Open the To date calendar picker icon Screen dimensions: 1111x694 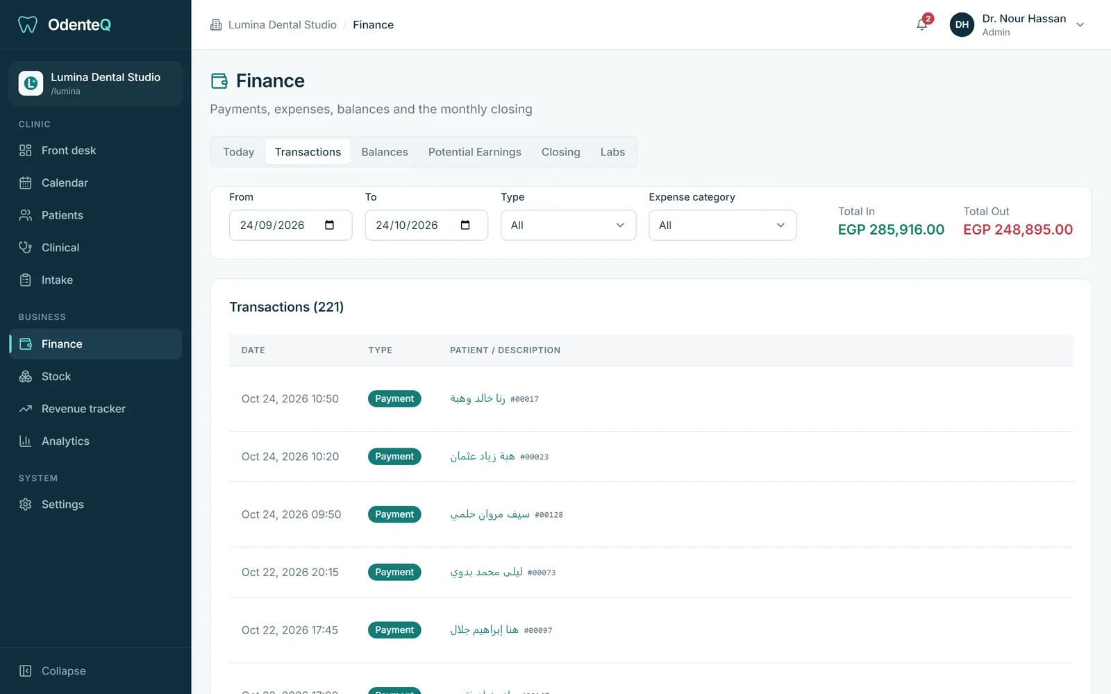[x=465, y=225]
